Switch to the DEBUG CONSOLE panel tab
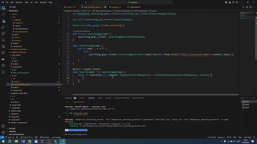The image size is (257, 144). coord(138,98)
